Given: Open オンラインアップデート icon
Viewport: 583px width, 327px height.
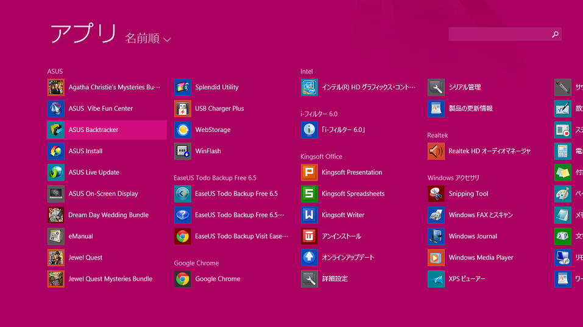Looking at the screenshot, I should click(x=309, y=258).
